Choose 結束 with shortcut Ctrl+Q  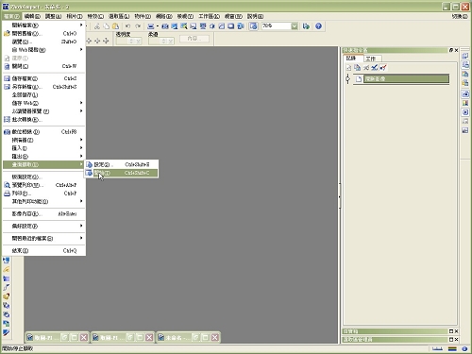pos(44,250)
